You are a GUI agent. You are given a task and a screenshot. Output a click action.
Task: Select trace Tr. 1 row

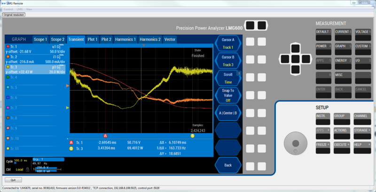point(36,49)
